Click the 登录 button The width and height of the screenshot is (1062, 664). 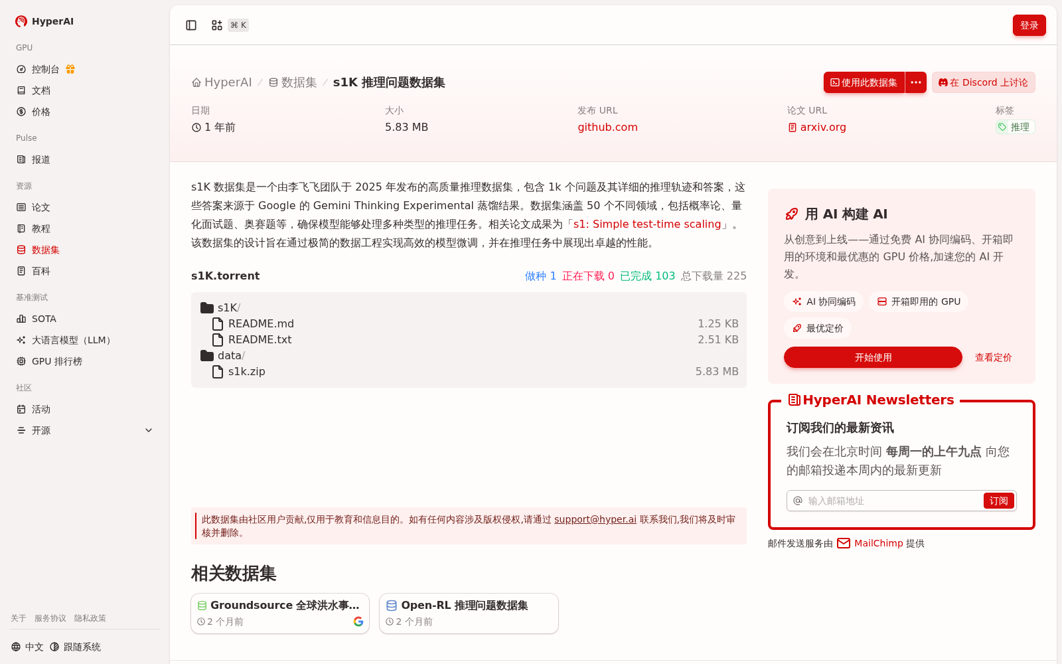point(1029,25)
